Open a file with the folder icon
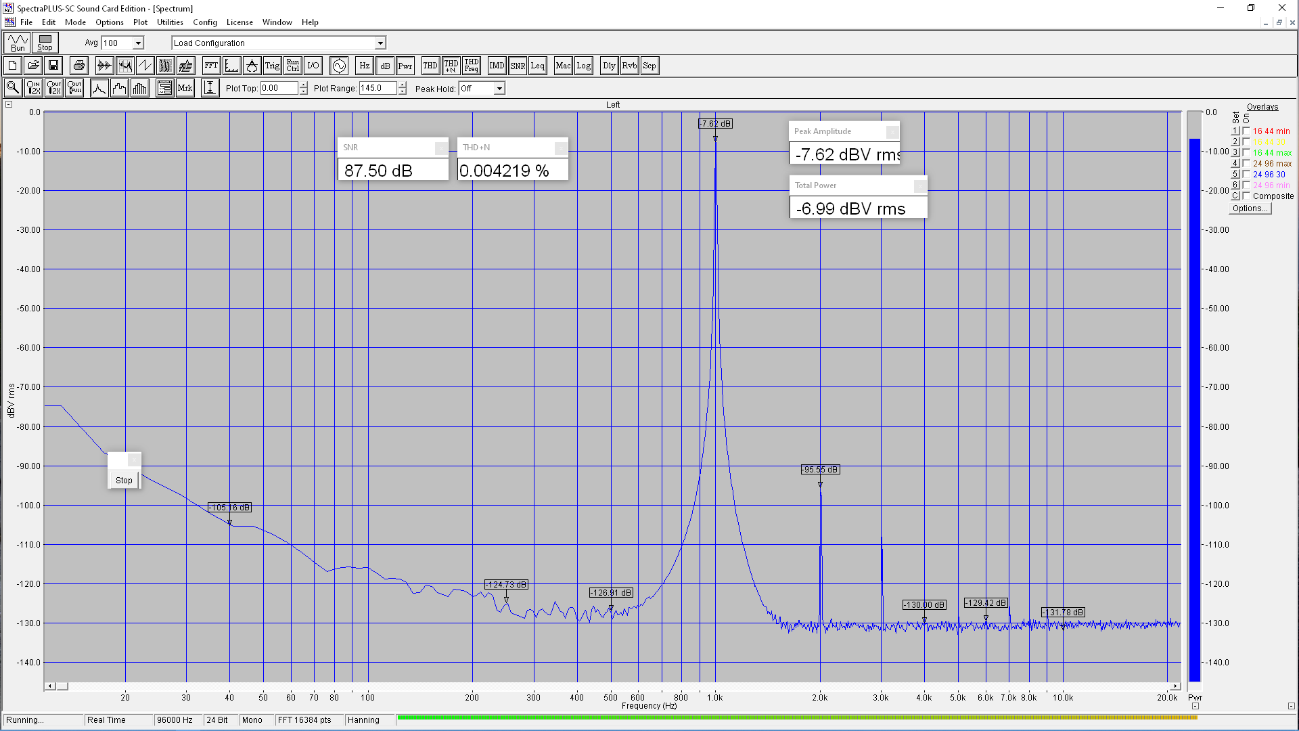 33,66
